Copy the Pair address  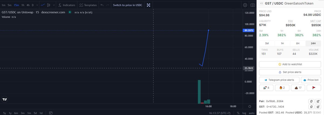click(x=311, y=101)
